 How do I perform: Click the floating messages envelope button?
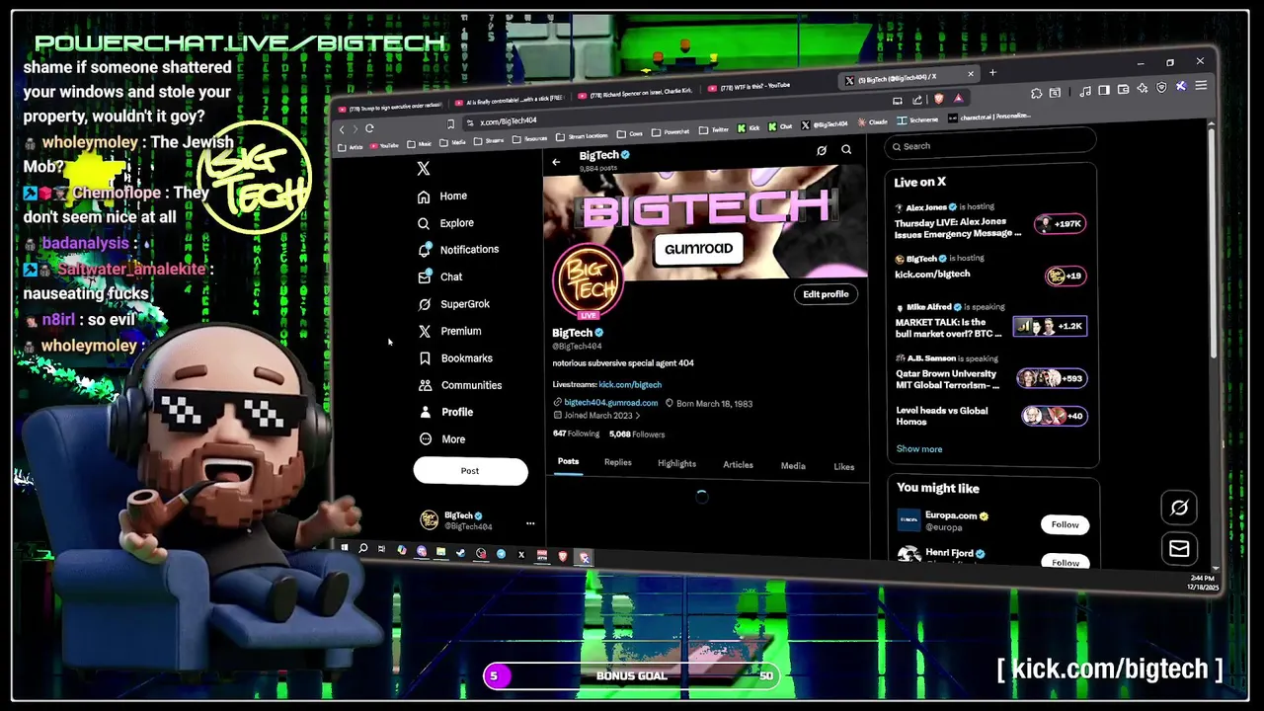click(x=1179, y=549)
